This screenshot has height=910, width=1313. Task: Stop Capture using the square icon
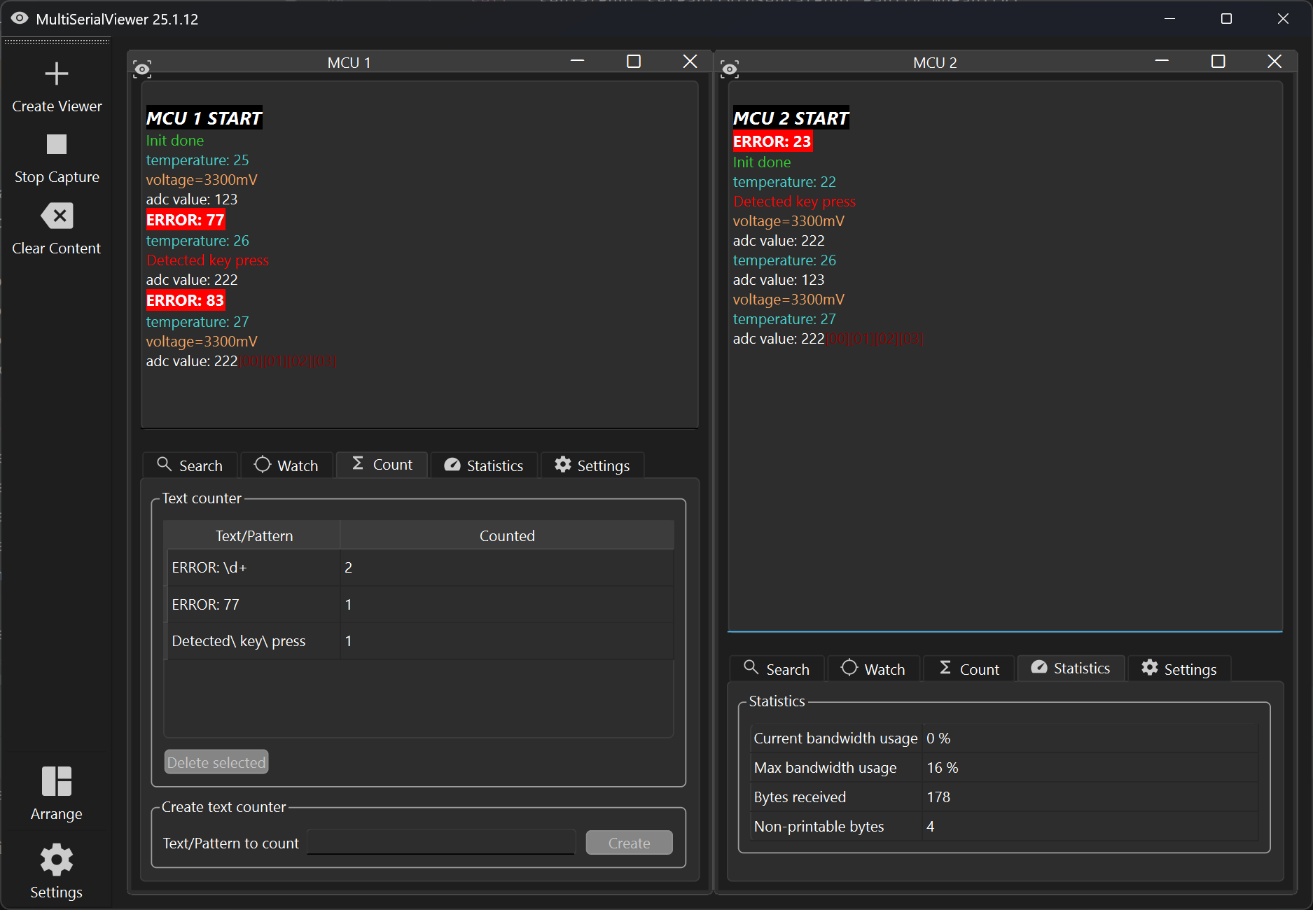(57, 144)
